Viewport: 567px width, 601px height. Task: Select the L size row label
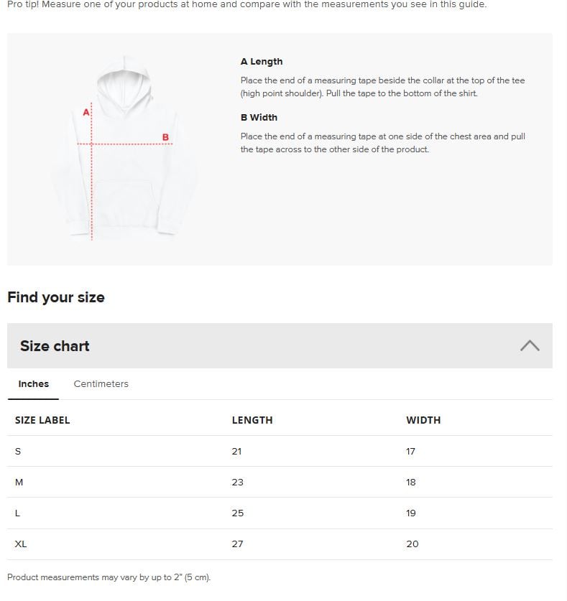coord(17,513)
